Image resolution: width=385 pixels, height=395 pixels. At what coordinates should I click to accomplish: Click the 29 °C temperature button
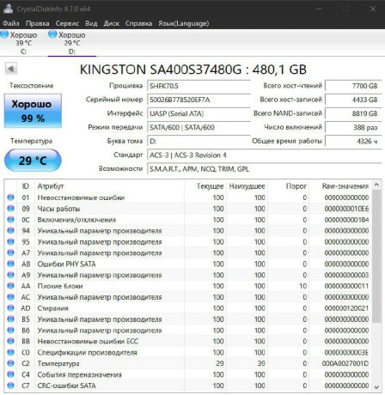33,161
